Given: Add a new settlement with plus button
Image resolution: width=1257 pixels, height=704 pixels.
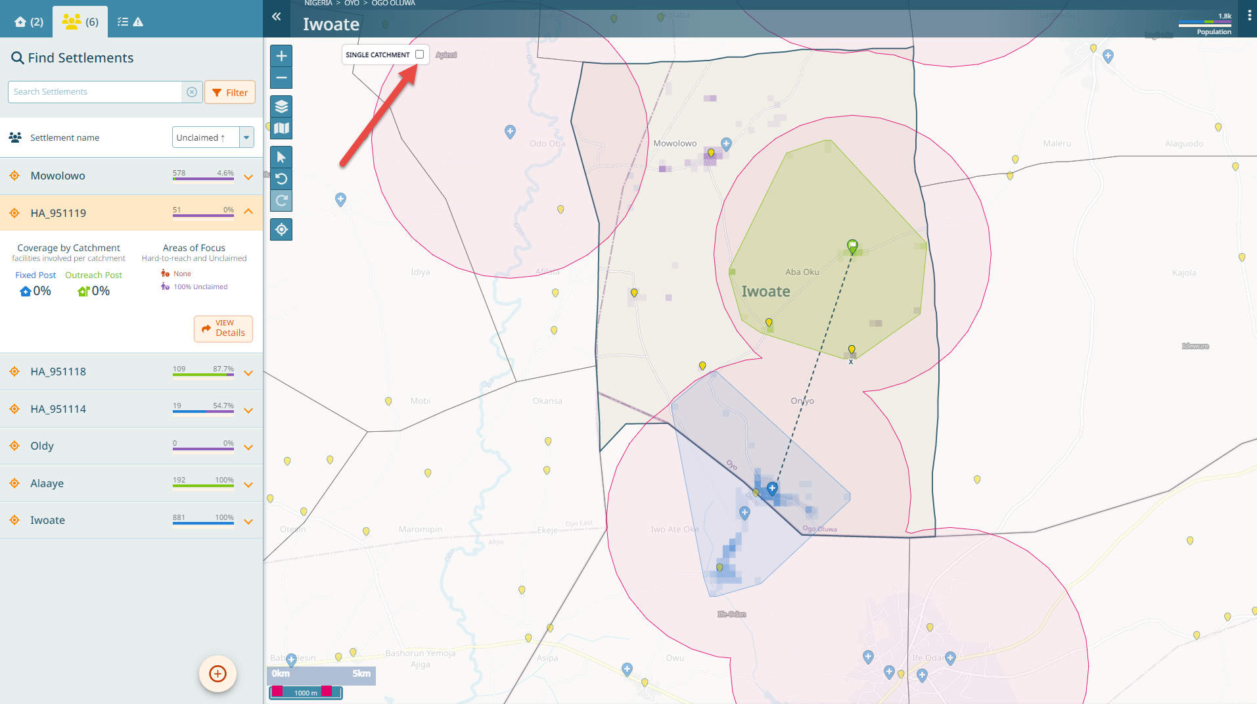Looking at the screenshot, I should click(217, 674).
